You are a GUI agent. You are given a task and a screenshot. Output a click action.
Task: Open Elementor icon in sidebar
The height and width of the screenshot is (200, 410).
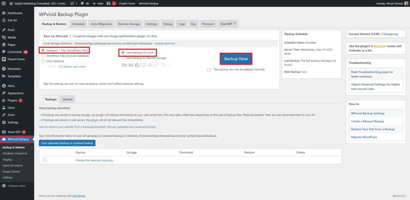(x=4, y=69)
